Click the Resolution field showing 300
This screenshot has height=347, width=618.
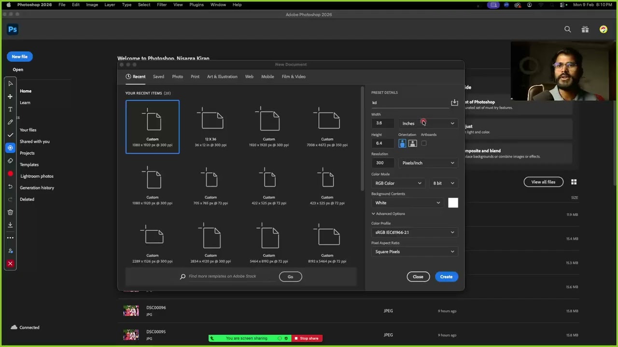(x=382, y=163)
